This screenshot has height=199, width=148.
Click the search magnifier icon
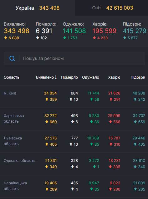pos(12,59)
